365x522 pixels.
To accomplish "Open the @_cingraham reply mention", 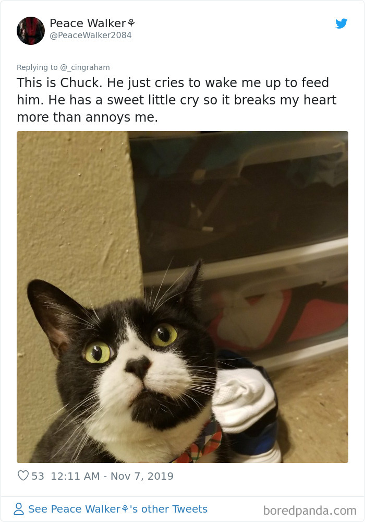I will click(x=85, y=67).
